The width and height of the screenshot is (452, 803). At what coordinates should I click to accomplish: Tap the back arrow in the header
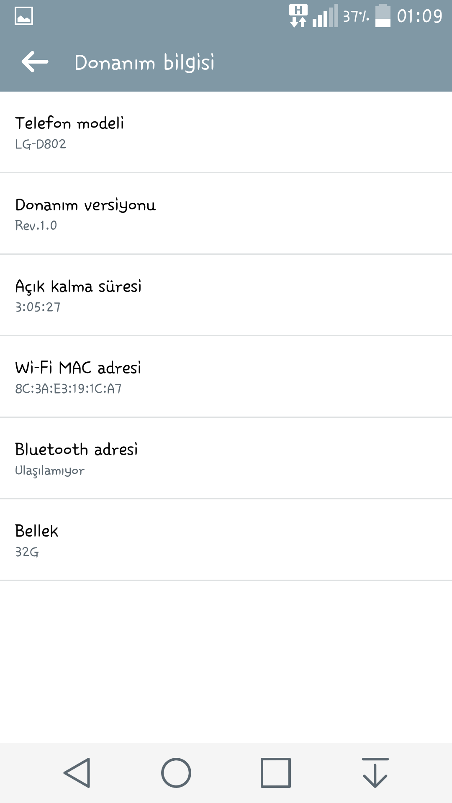pos(35,62)
